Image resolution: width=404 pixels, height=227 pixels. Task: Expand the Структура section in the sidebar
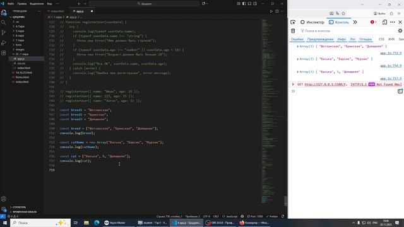click(19, 207)
